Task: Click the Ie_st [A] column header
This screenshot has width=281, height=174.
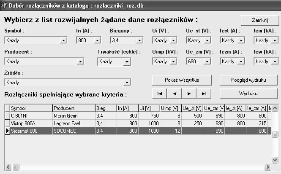Action: (x=235, y=108)
